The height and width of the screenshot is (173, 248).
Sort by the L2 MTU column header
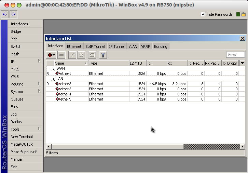click(x=138, y=63)
